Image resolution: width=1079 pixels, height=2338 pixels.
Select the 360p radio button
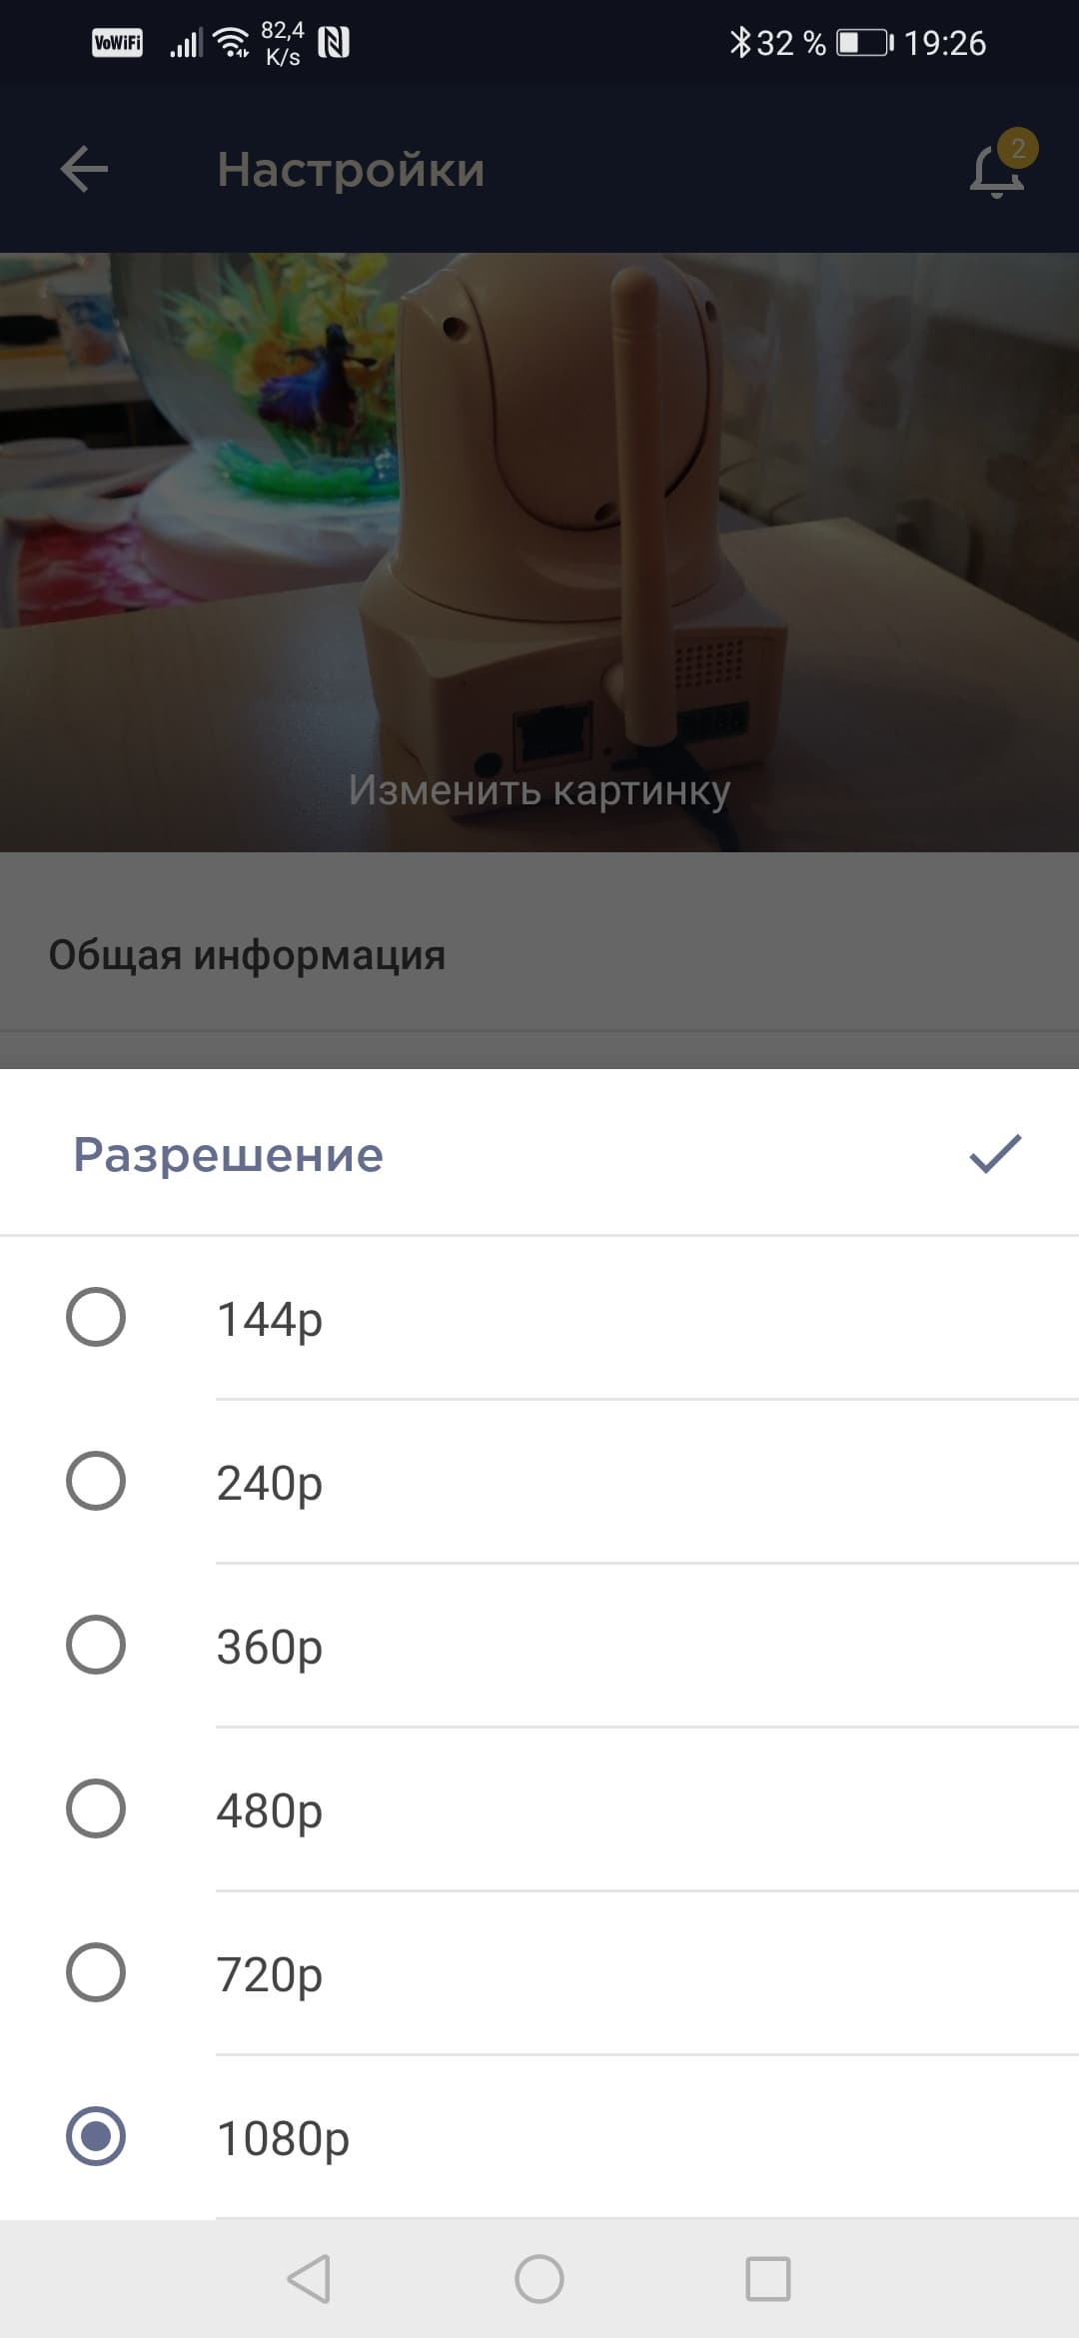click(96, 1645)
